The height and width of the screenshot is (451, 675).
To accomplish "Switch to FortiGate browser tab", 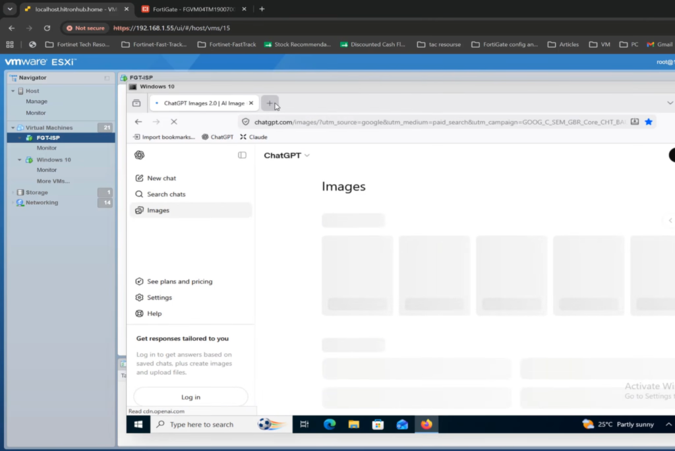I will coord(194,9).
